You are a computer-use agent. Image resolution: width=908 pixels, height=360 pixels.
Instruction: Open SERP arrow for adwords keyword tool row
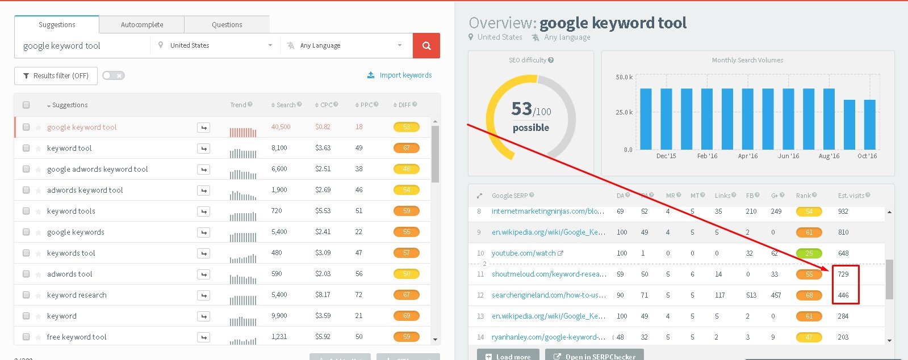203,190
